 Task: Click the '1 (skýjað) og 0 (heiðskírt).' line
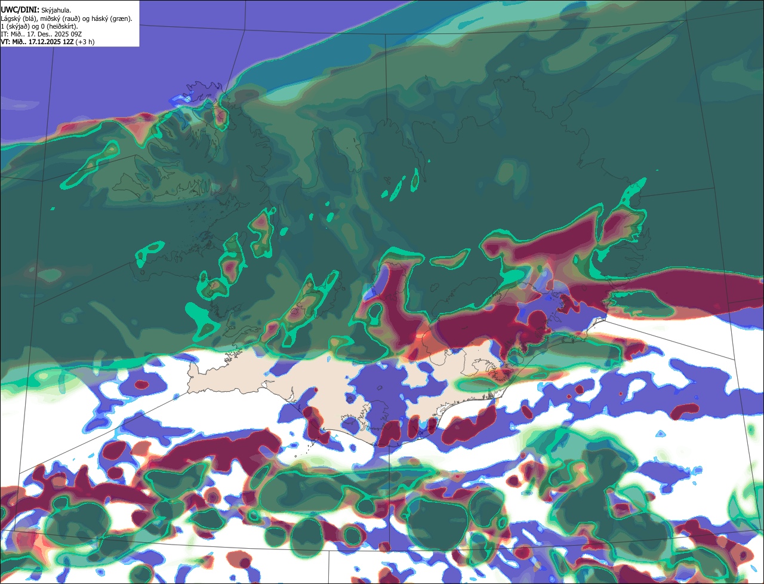(x=39, y=26)
